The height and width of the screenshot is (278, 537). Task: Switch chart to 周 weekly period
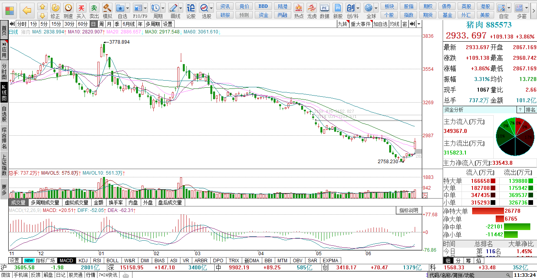101,24
